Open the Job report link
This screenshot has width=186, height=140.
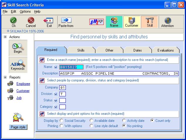pyautogui.click(x=19, y=98)
